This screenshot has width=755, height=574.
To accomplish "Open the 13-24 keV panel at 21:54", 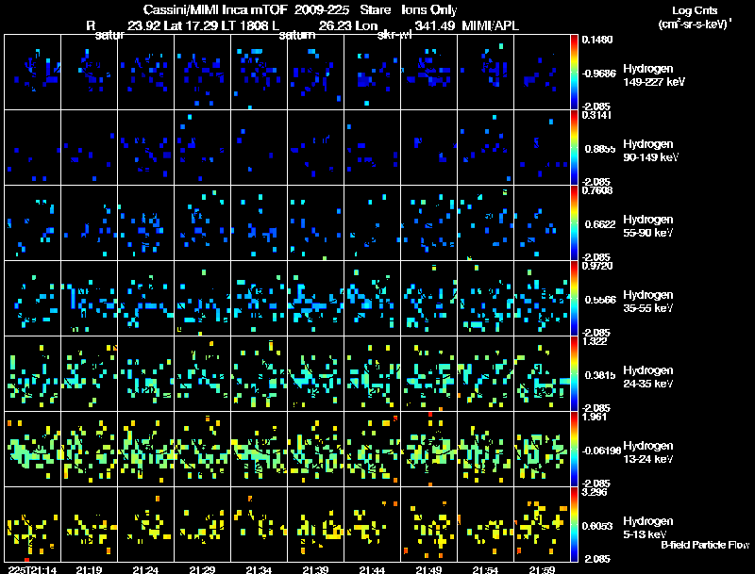I will pyautogui.click(x=485, y=450).
